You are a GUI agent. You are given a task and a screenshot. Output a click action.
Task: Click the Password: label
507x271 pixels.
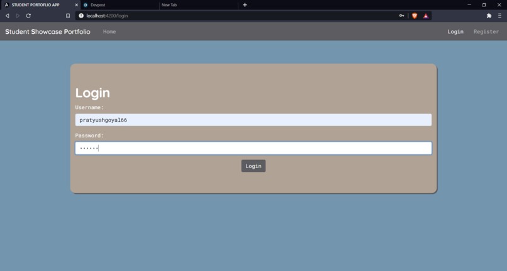(89, 135)
